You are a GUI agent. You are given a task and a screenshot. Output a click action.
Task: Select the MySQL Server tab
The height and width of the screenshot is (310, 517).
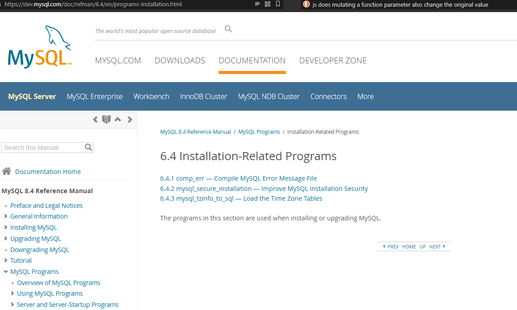[32, 96]
